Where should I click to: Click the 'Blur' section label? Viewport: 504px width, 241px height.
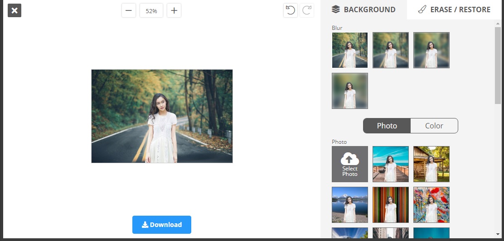tap(337, 28)
